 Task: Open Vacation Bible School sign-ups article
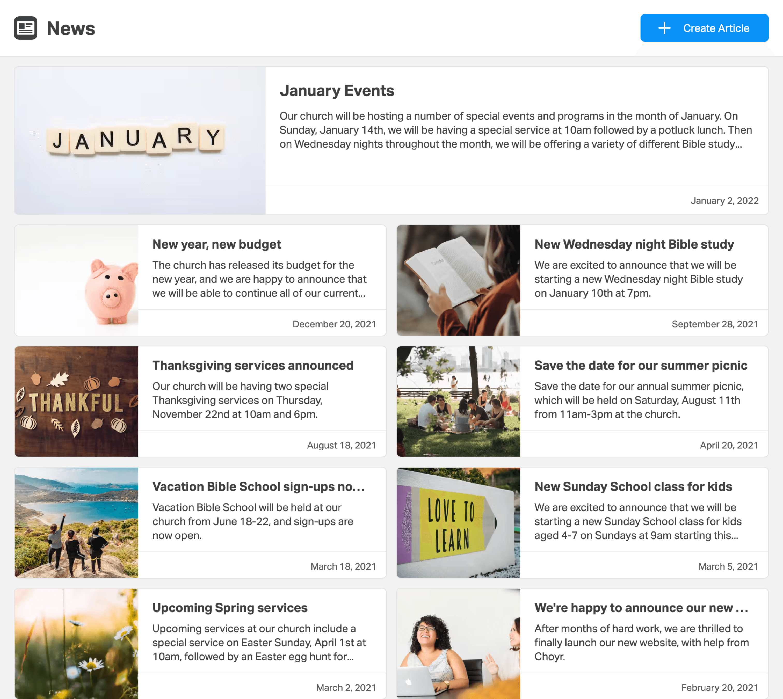pyautogui.click(x=259, y=487)
